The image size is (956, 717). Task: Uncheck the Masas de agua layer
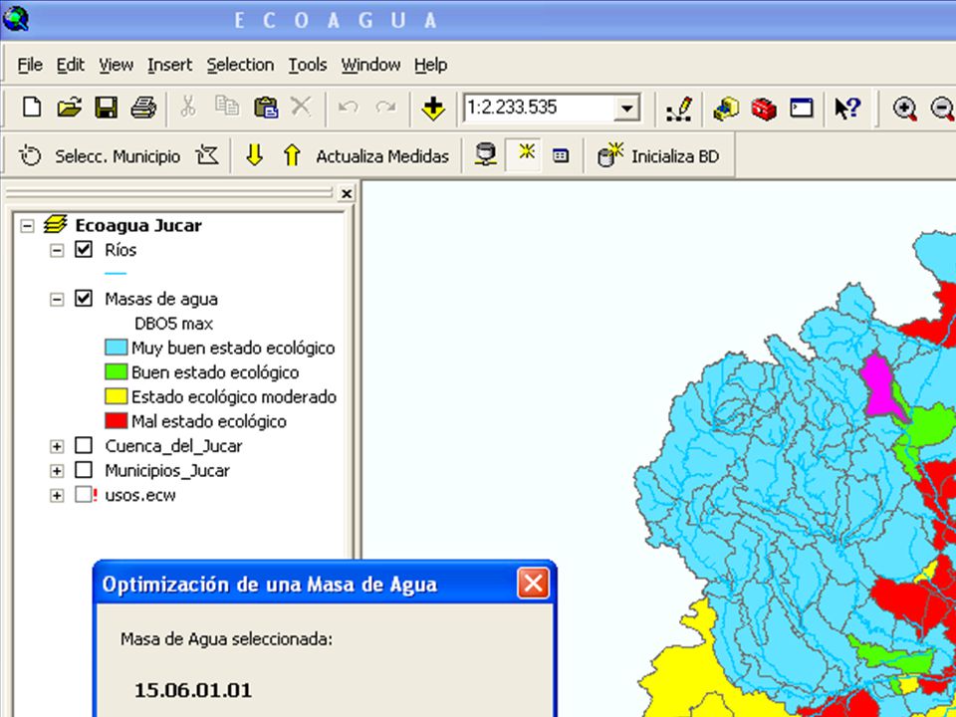point(84,298)
